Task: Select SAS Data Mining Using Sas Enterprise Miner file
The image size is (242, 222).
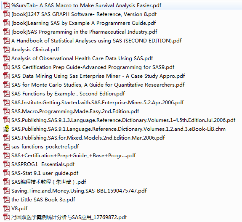Action: (98, 76)
